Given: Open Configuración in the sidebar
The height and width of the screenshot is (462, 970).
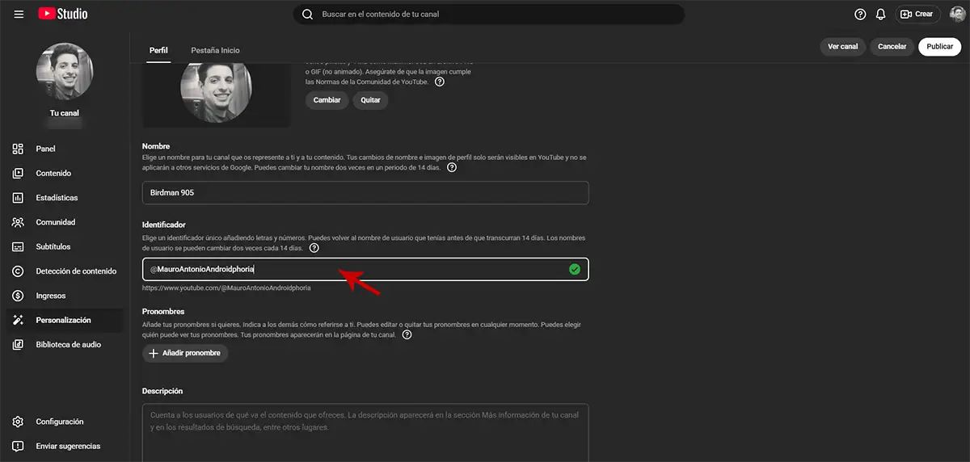Looking at the screenshot, I should pos(65,422).
